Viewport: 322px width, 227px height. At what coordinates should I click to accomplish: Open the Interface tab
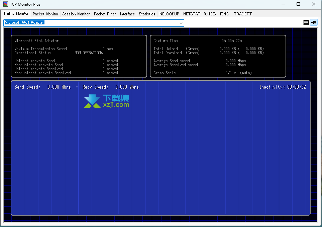click(x=127, y=14)
